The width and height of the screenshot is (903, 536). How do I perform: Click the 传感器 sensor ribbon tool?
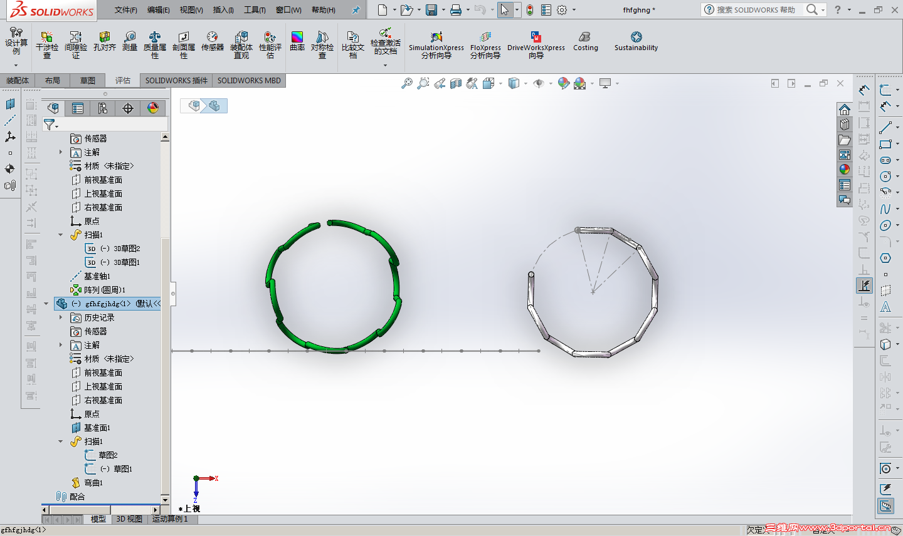click(213, 41)
